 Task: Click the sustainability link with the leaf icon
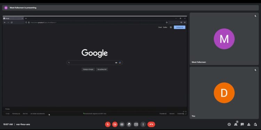(95, 114)
